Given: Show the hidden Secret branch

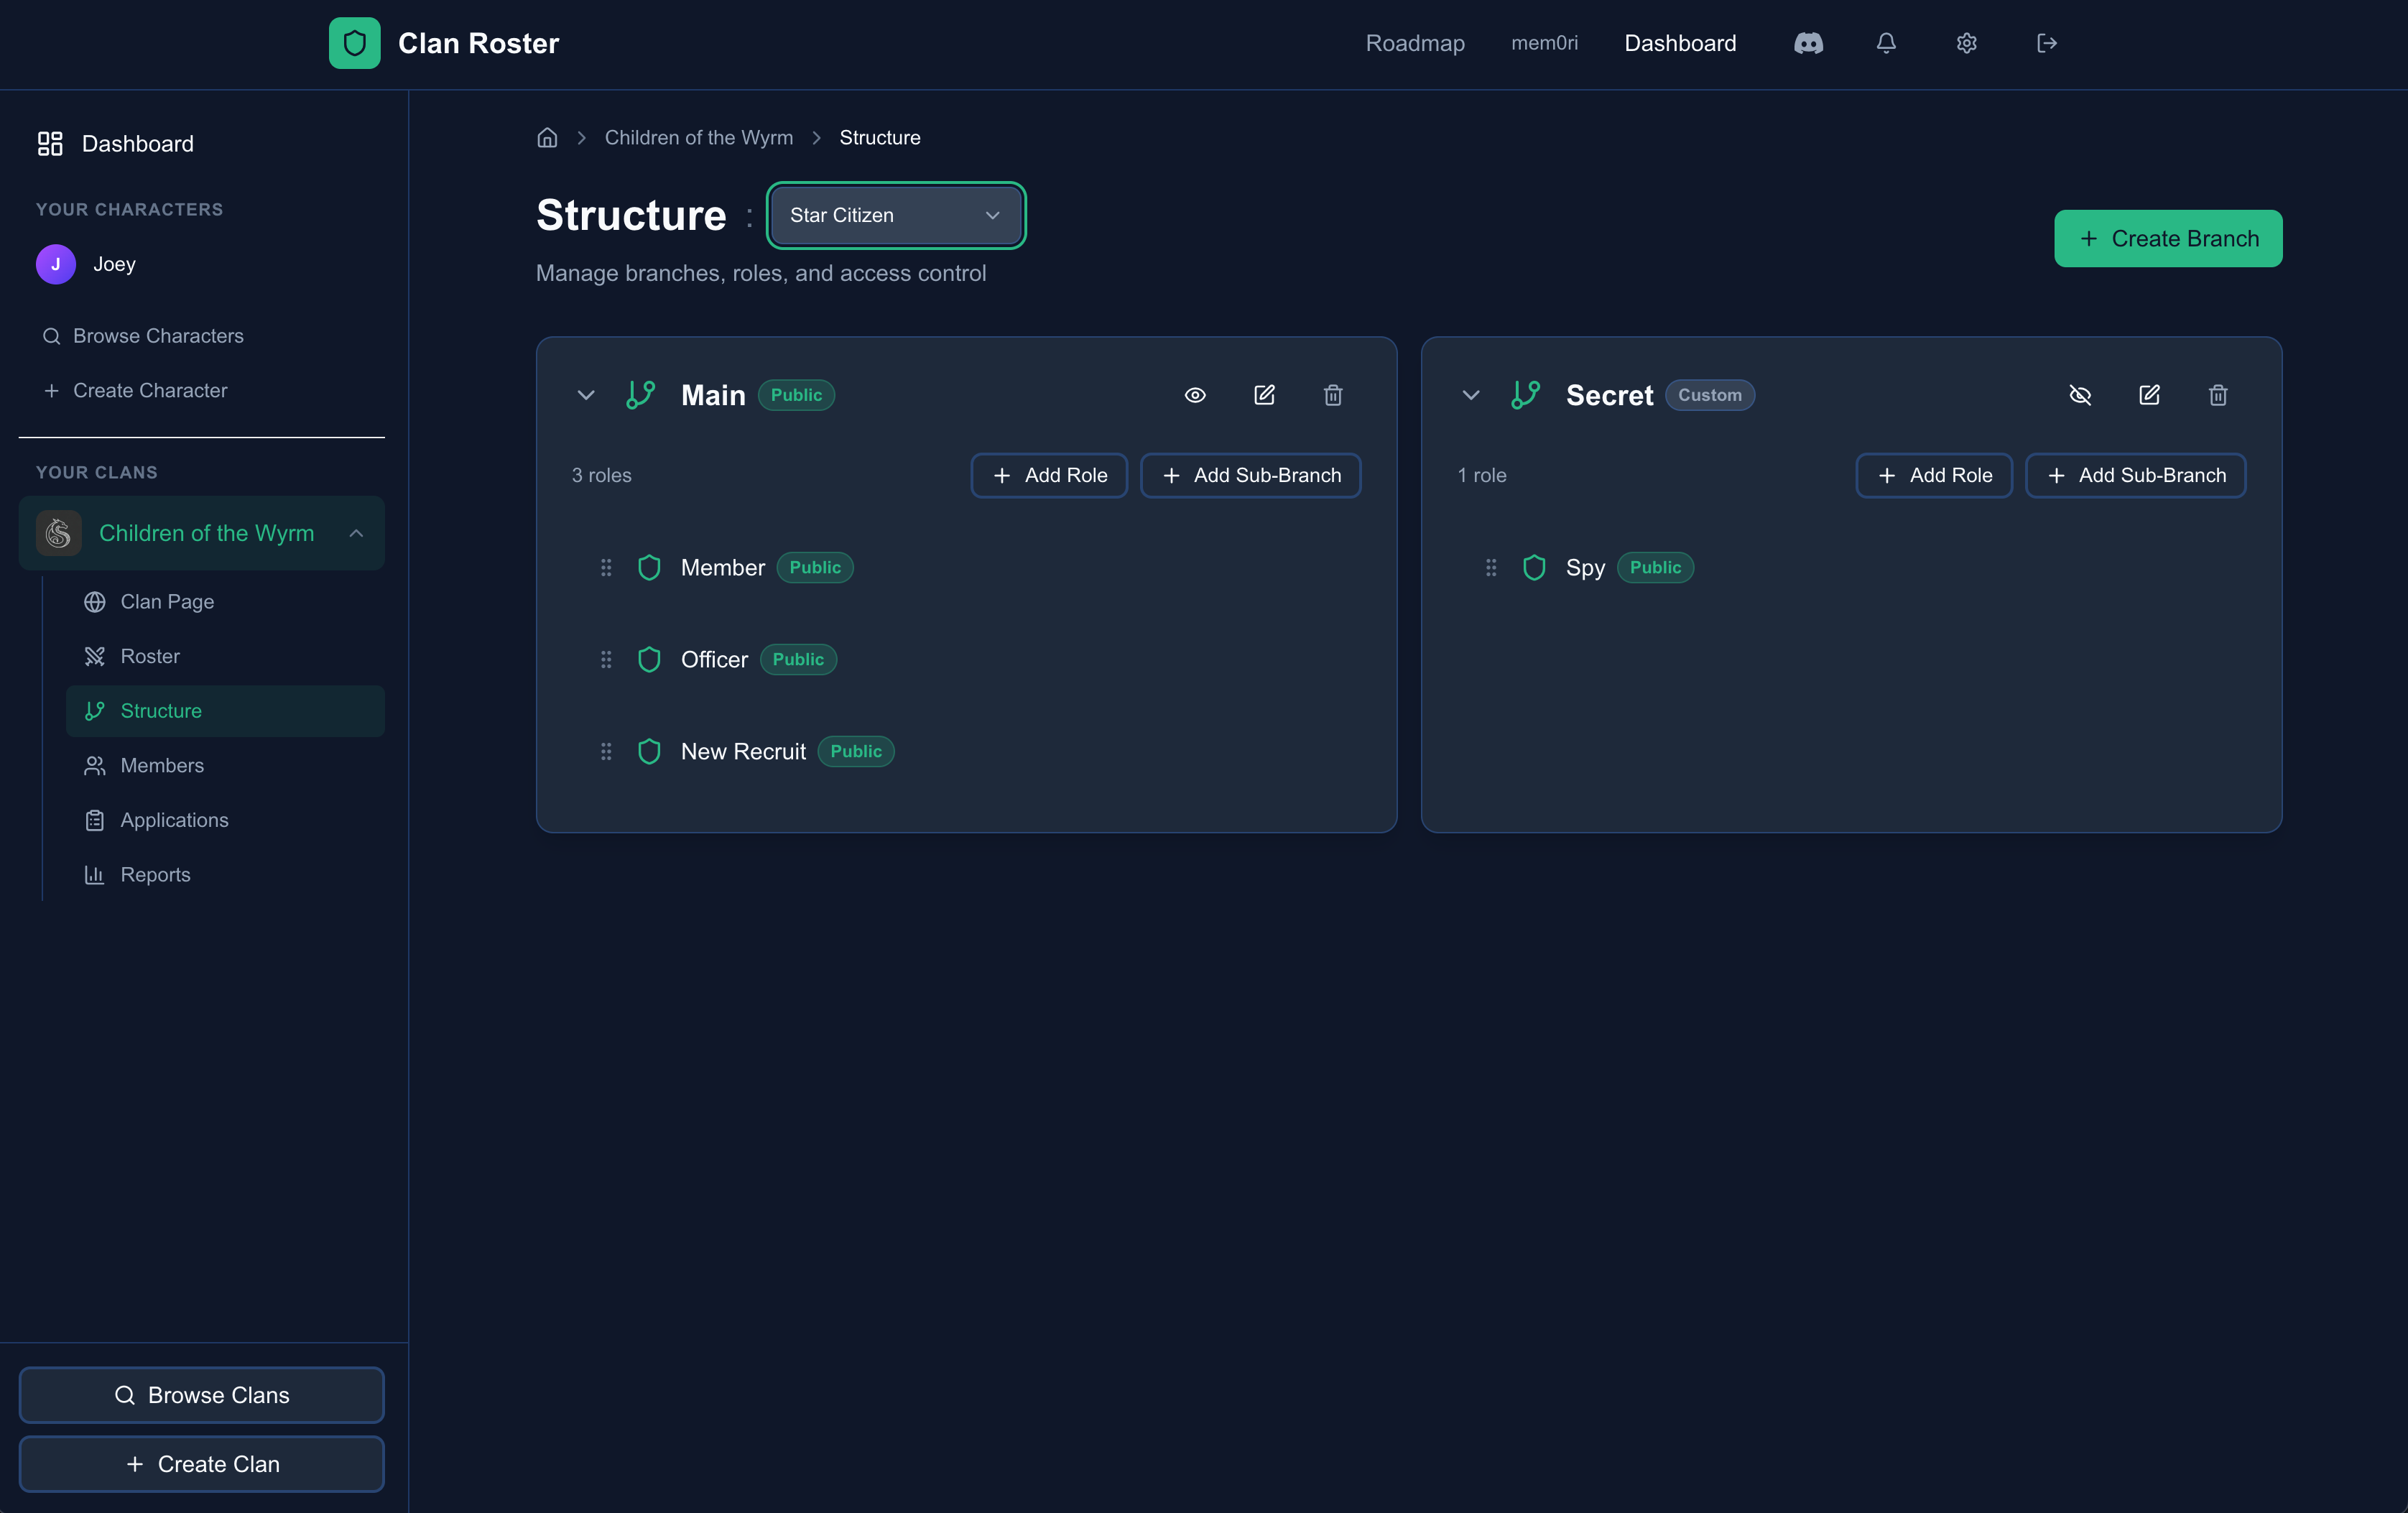Looking at the screenshot, I should click(2081, 395).
